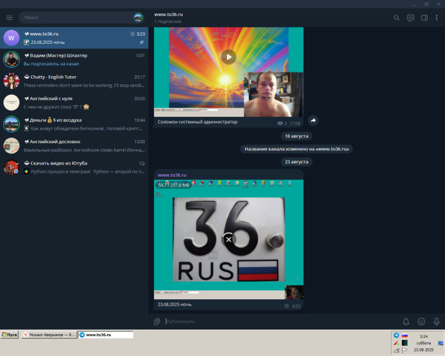This screenshot has height=356, width=445.
Task: Open the Деньги $ из воздуха channel
Action: (74, 124)
